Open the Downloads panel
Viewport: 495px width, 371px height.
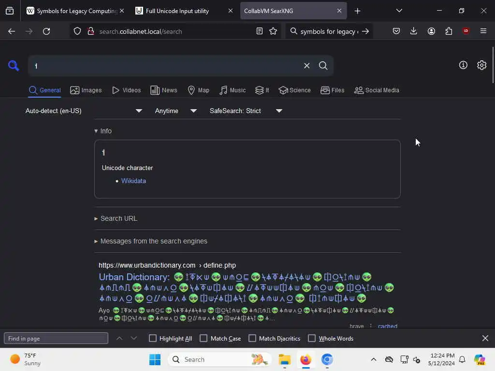(x=414, y=31)
